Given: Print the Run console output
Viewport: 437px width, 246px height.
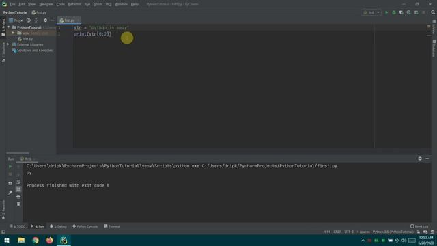Looking at the screenshot, I should pos(18,197).
